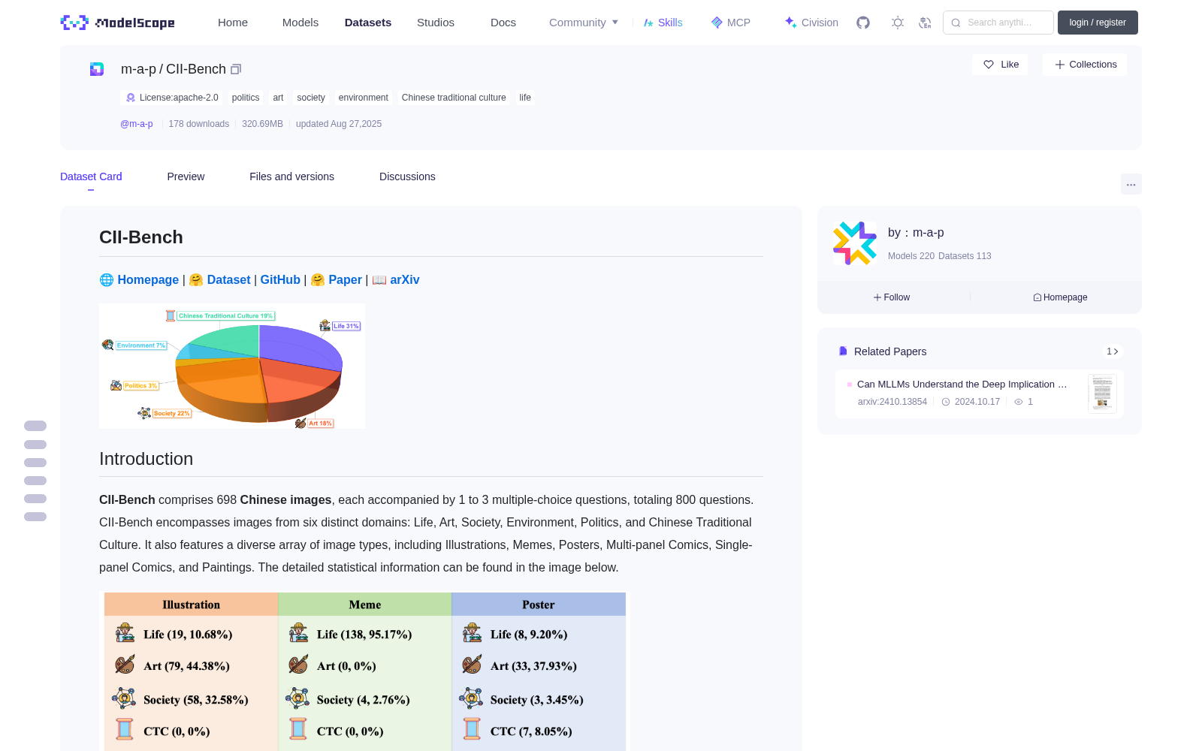Image resolution: width=1202 pixels, height=751 pixels.
Task: Switch to Files and versions tab
Action: (291, 176)
